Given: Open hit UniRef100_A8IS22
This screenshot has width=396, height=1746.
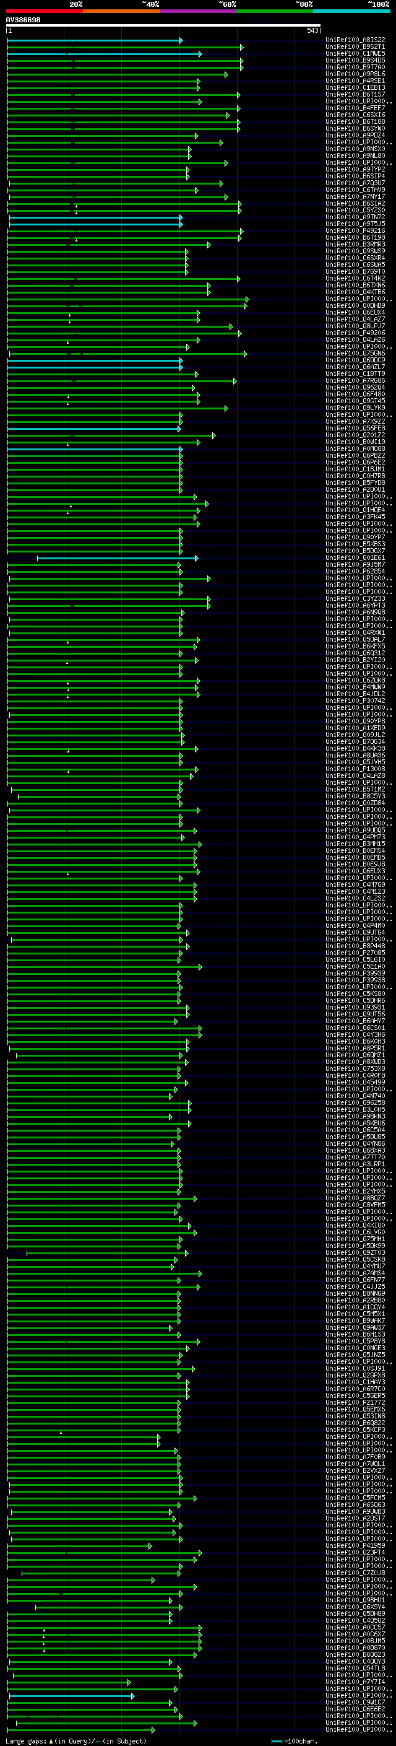Looking at the screenshot, I should pos(355,40).
